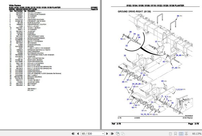Click callout 17 on the diagram
Image resolution: width=202 pixels, height=136 pixels.
coord(143,110)
